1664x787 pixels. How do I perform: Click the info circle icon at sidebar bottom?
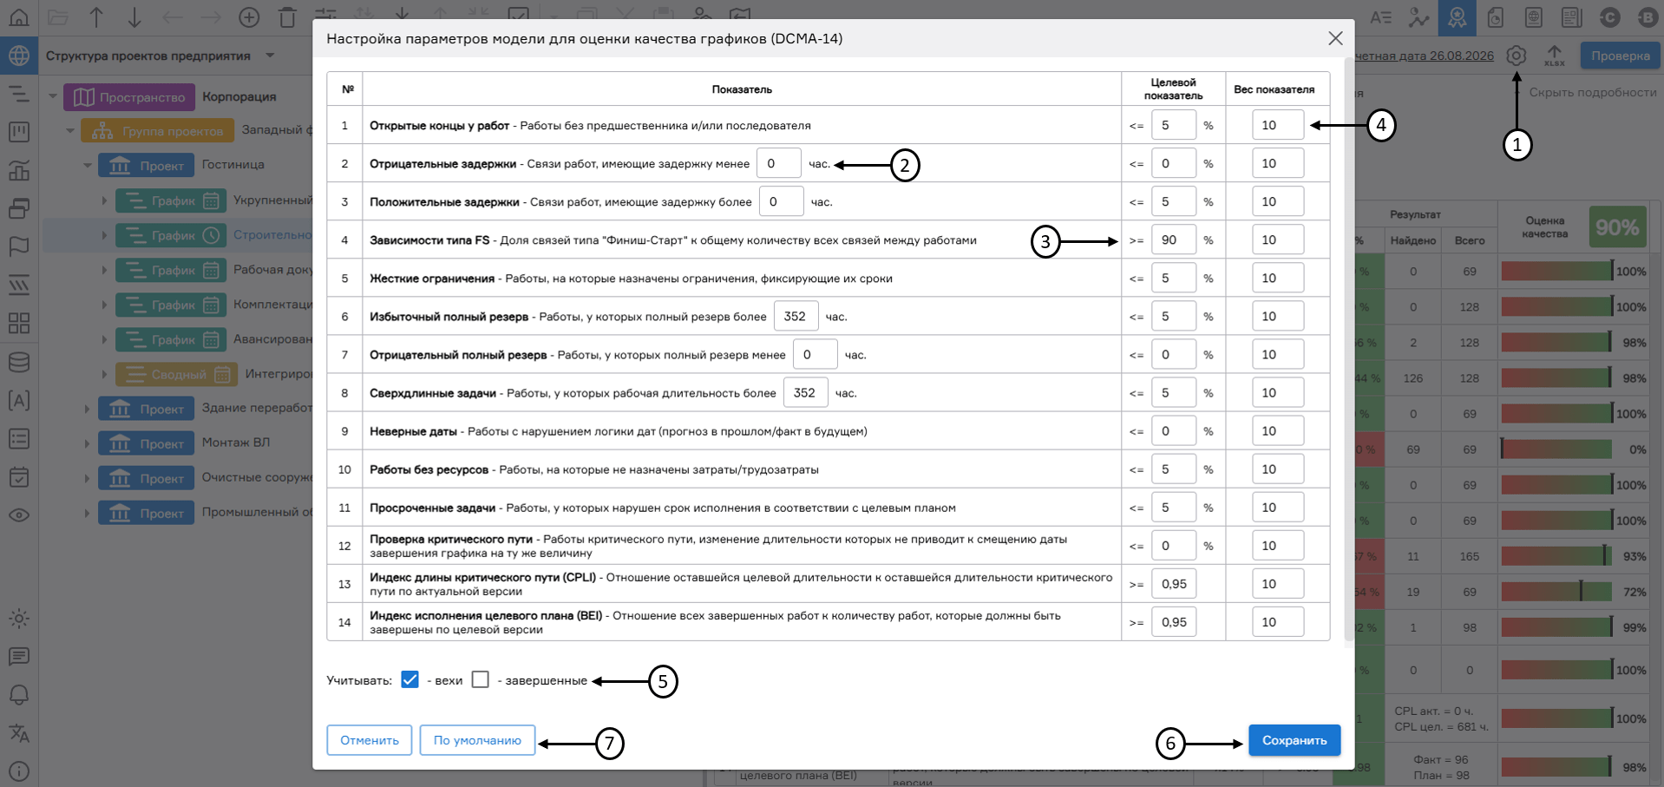[x=19, y=771]
